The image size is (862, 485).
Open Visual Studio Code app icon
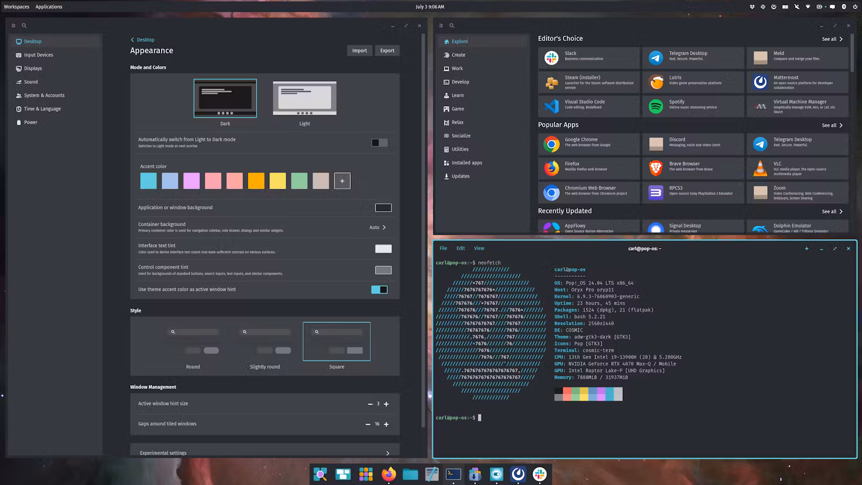click(551, 106)
